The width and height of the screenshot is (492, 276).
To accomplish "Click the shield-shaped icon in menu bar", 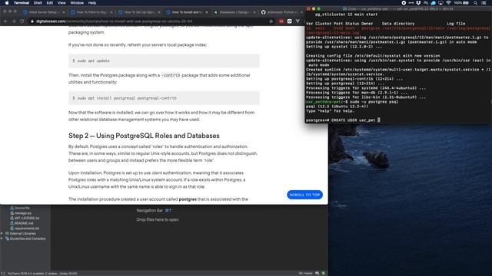I will [418, 3].
